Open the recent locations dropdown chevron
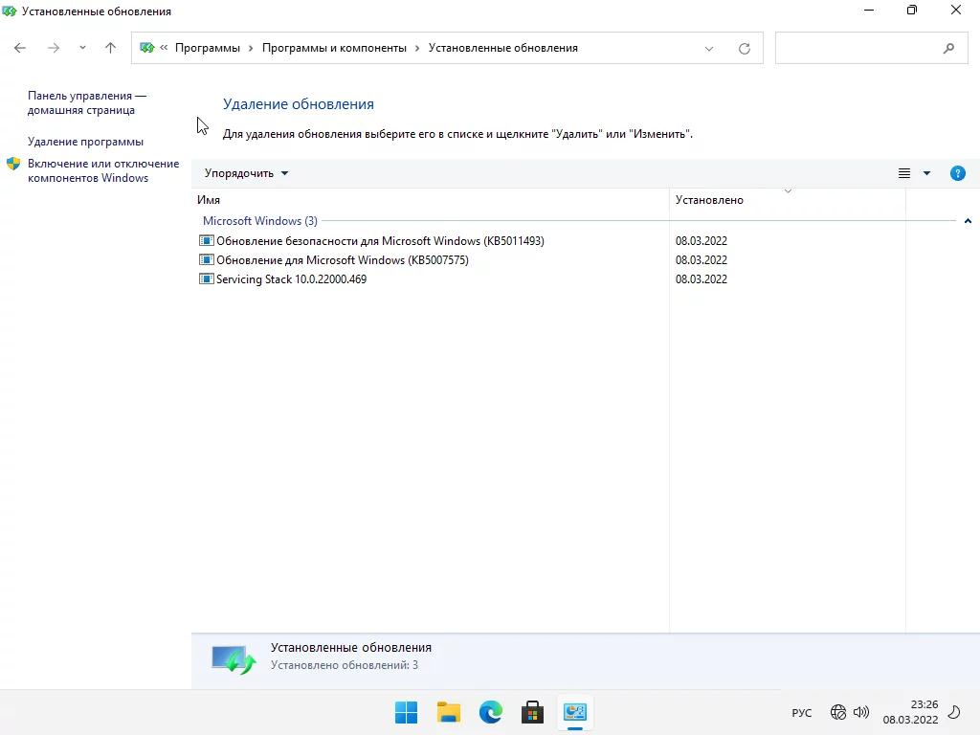 [82, 48]
